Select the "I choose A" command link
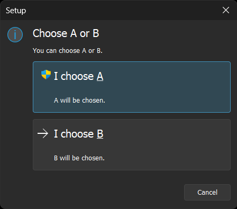 coord(132,87)
